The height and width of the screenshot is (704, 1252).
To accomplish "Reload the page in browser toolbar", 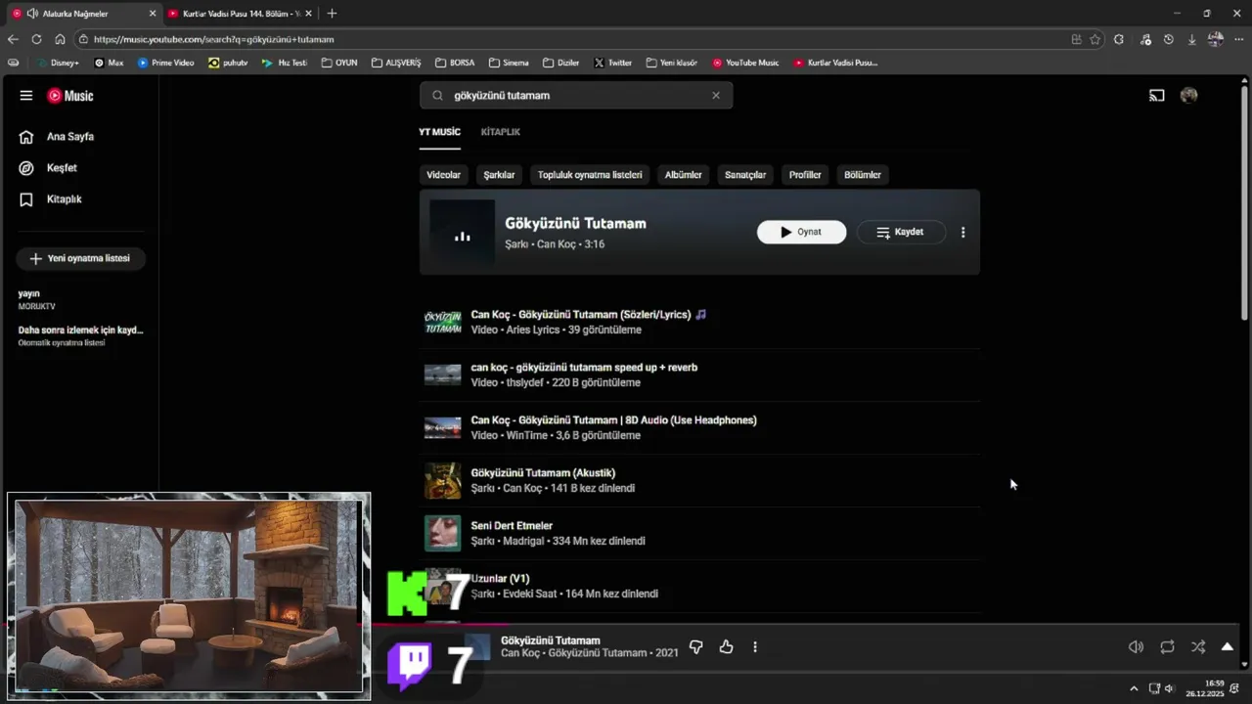I will click(36, 39).
